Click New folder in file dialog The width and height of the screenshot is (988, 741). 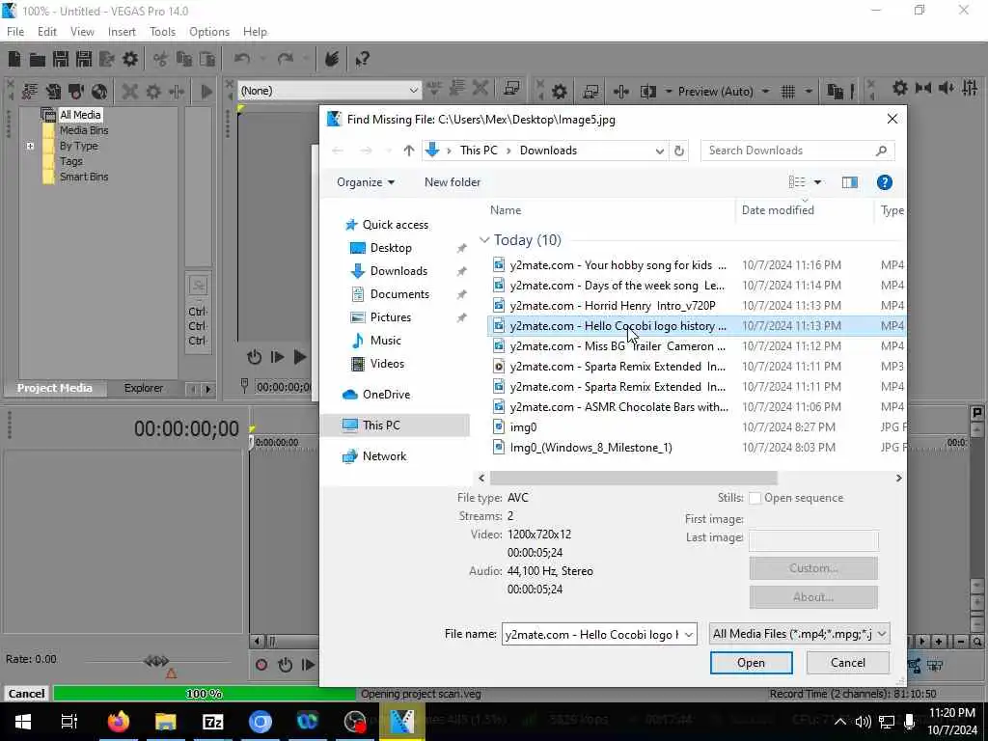(453, 182)
